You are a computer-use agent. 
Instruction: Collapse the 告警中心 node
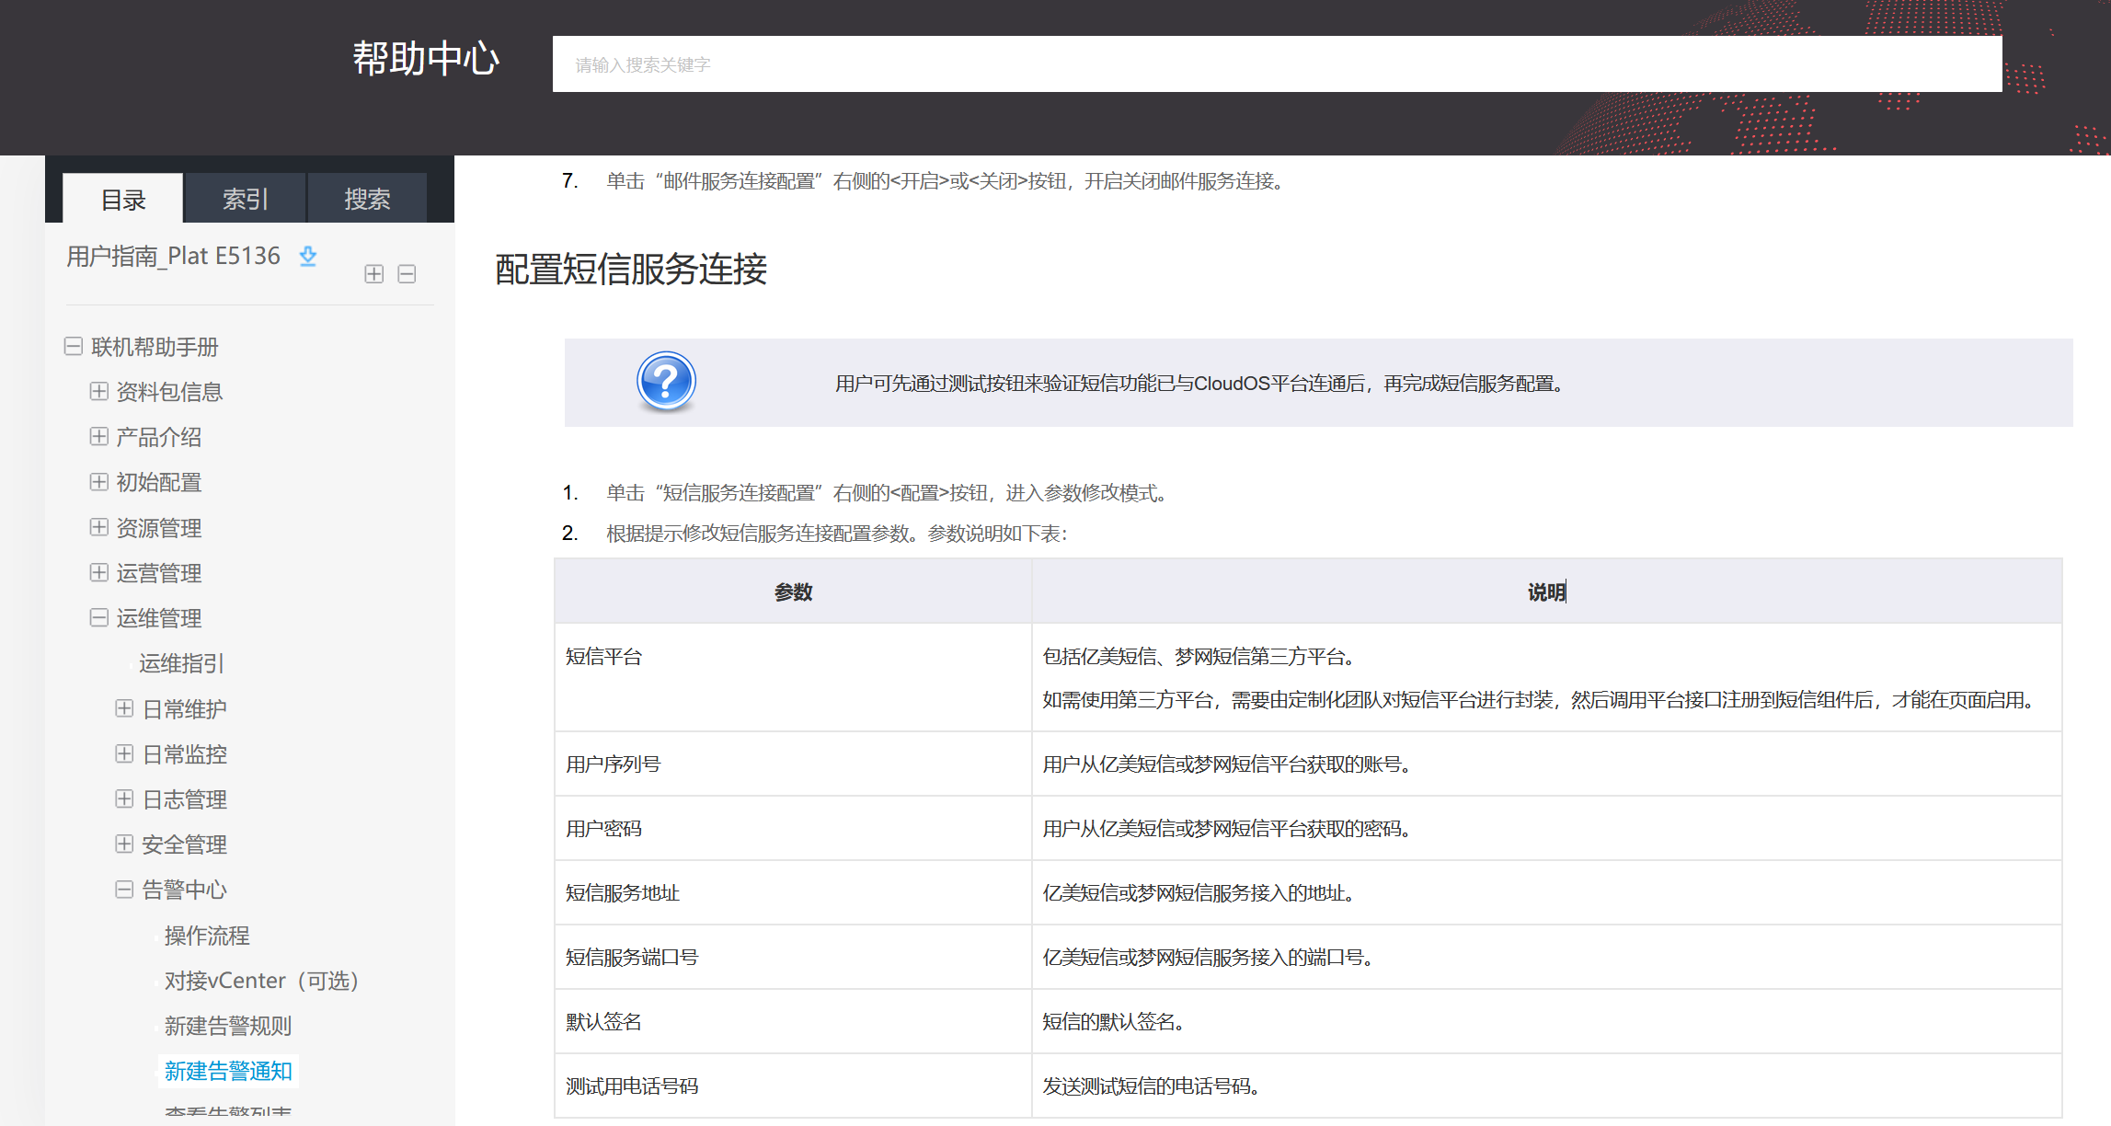[x=124, y=890]
